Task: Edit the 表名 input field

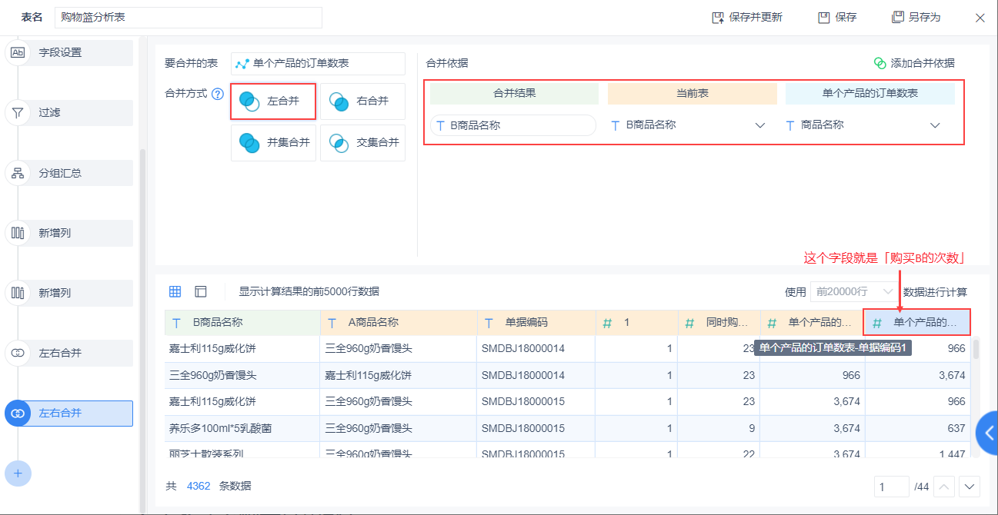Action: tap(189, 18)
